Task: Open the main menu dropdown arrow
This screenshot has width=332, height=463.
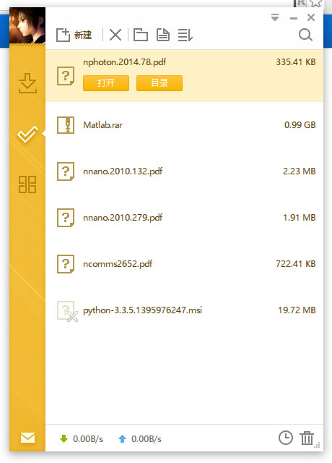Action: point(275,17)
